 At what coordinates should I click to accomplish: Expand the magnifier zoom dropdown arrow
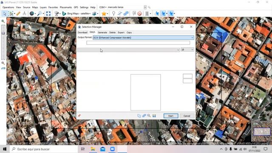pyautogui.click(x=43, y=14)
